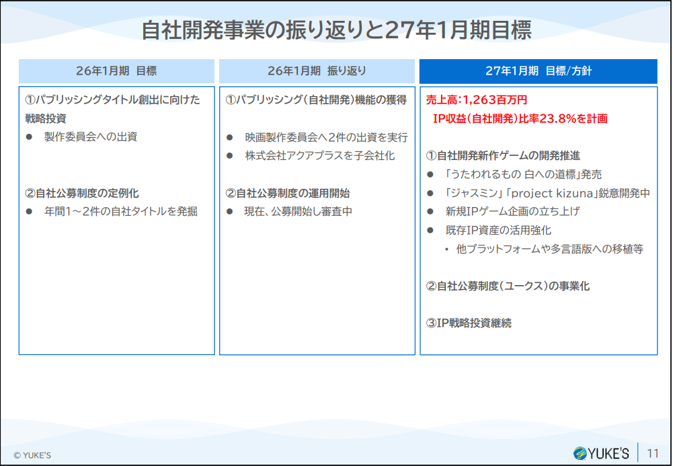Click the ②自社公募制度の定例化 heading
Viewport: 673px width, 466px height.
(82, 193)
